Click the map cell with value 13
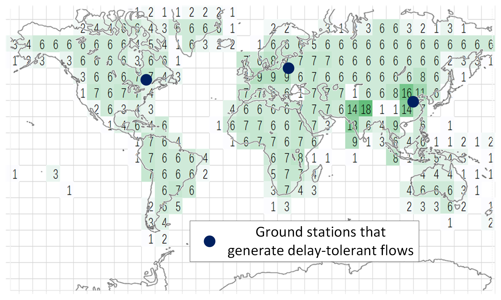The image size is (501, 300). coord(352,125)
